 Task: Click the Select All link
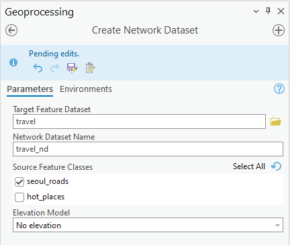pos(249,166)
